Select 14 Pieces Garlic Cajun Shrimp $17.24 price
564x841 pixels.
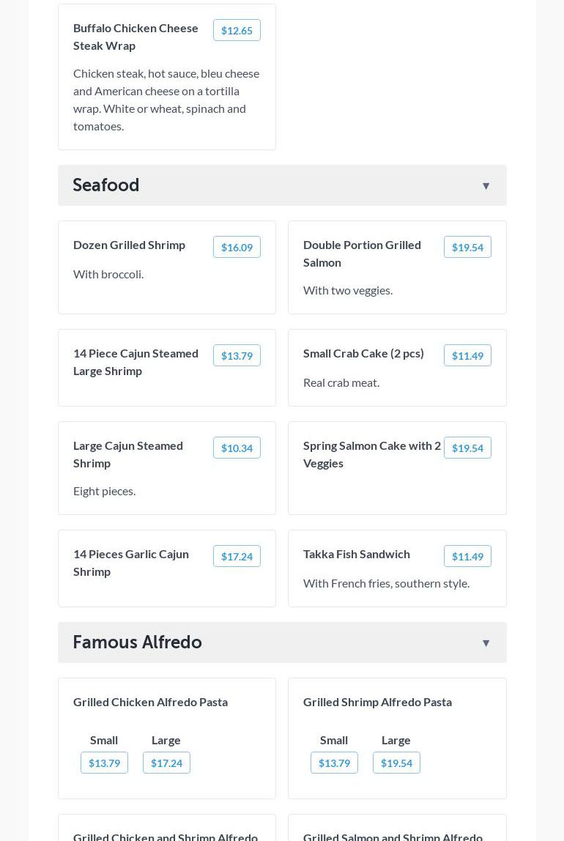point(237,556)
